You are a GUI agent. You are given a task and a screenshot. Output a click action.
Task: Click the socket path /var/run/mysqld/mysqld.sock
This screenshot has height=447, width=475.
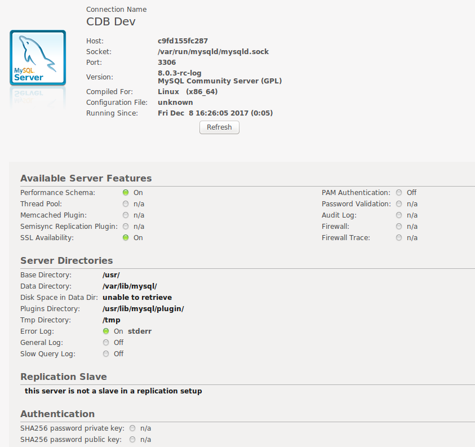click(x=213, y=52)
